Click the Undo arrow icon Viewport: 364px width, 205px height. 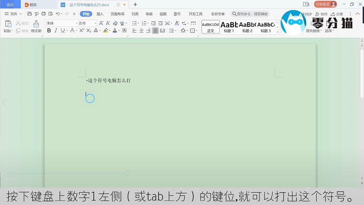tap(57, 14)
